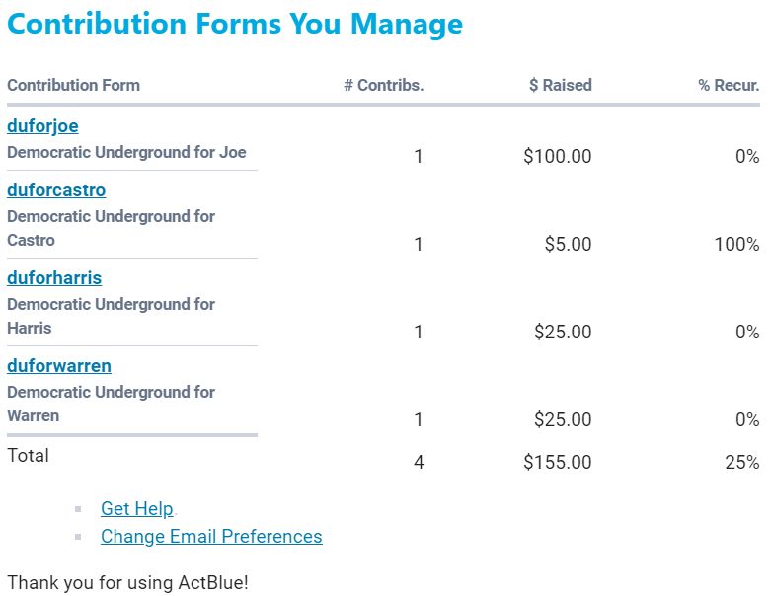This screenshot has height=596, width=770.
Task: Open Change Email Preferences link
Action: click(211, 537)
